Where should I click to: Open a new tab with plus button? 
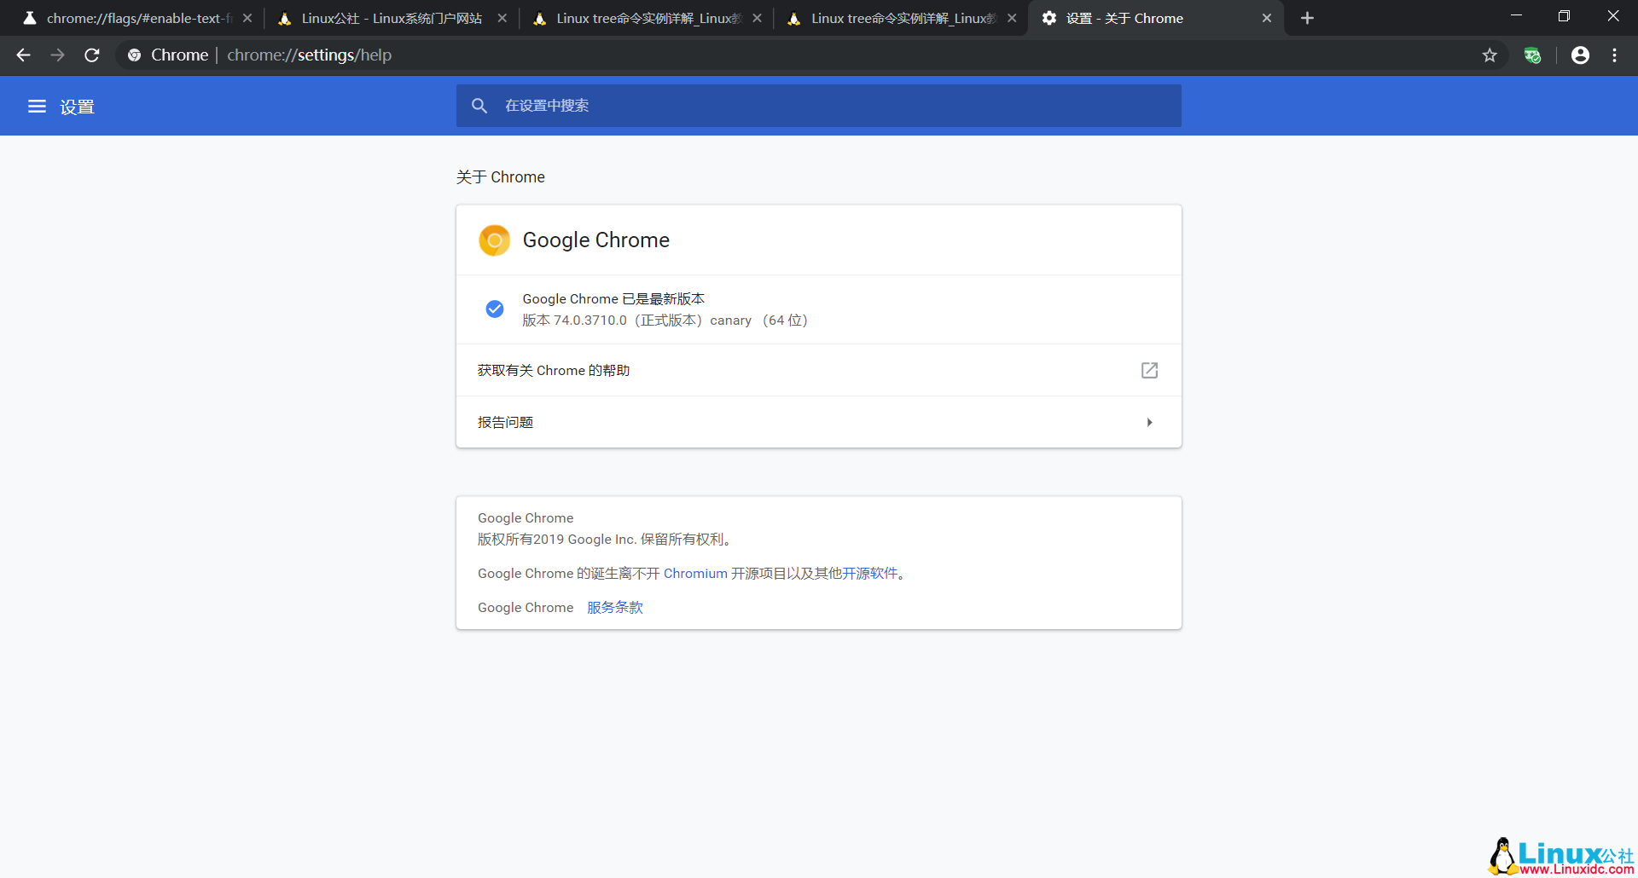1307,18
